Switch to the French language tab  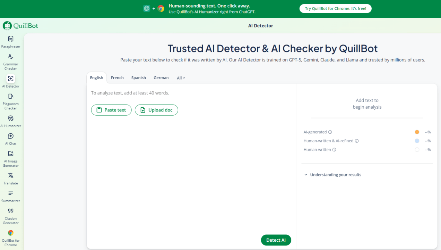tap(117, 78)
